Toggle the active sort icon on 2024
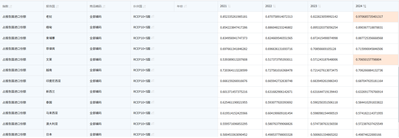Screen dimensions: 399x138 point(365,6)
